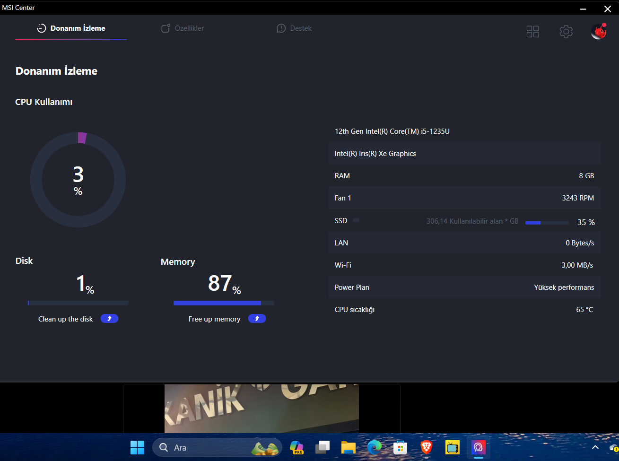Image resolution: width=619 pixels, height=461 pixels.
Task: Launch Microsoft Edge from the taskbar
Action: coord(375,447)
